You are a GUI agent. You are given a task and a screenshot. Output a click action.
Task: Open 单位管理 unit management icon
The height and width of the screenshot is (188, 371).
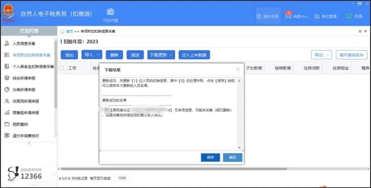click(317, 16)
